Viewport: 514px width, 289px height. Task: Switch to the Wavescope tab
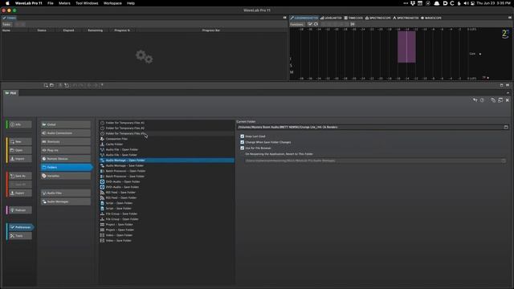pos(431,18)
